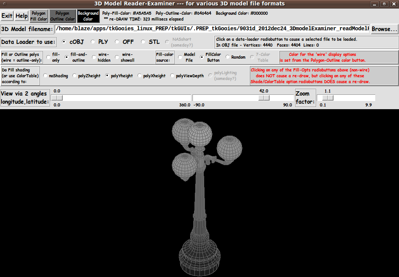
Task: Click the 'Zoom factor:' label
Action: pos(305,98)
